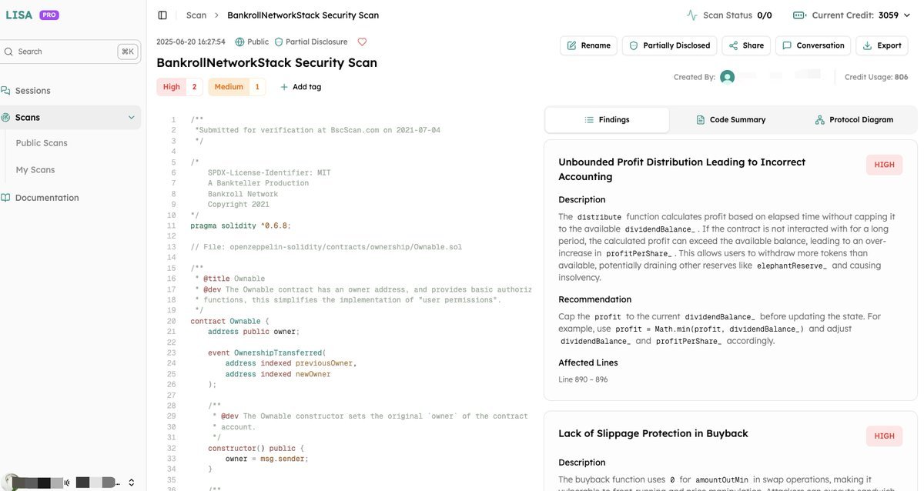Focus the Search input field

pos(70,52)
